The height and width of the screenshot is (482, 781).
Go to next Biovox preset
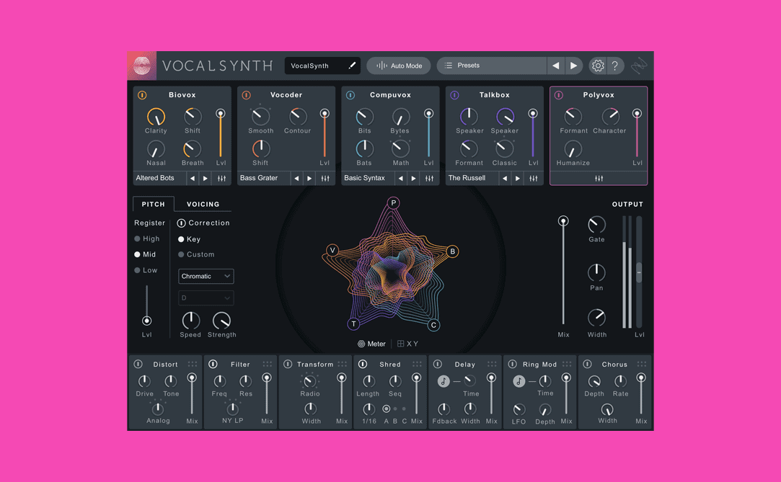pos(206,178)
